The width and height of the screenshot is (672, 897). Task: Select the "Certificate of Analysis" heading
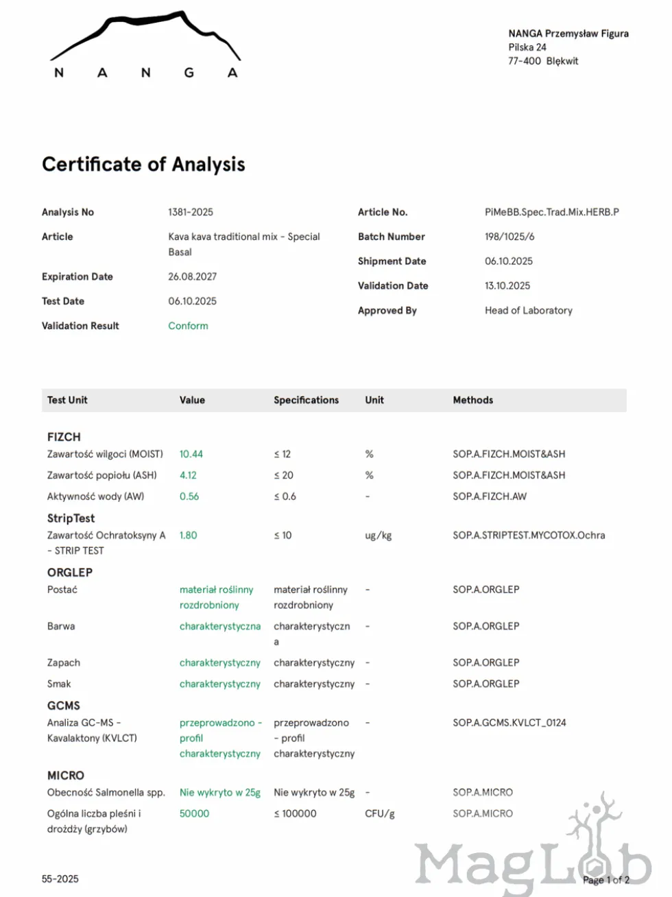pos(143,165)
